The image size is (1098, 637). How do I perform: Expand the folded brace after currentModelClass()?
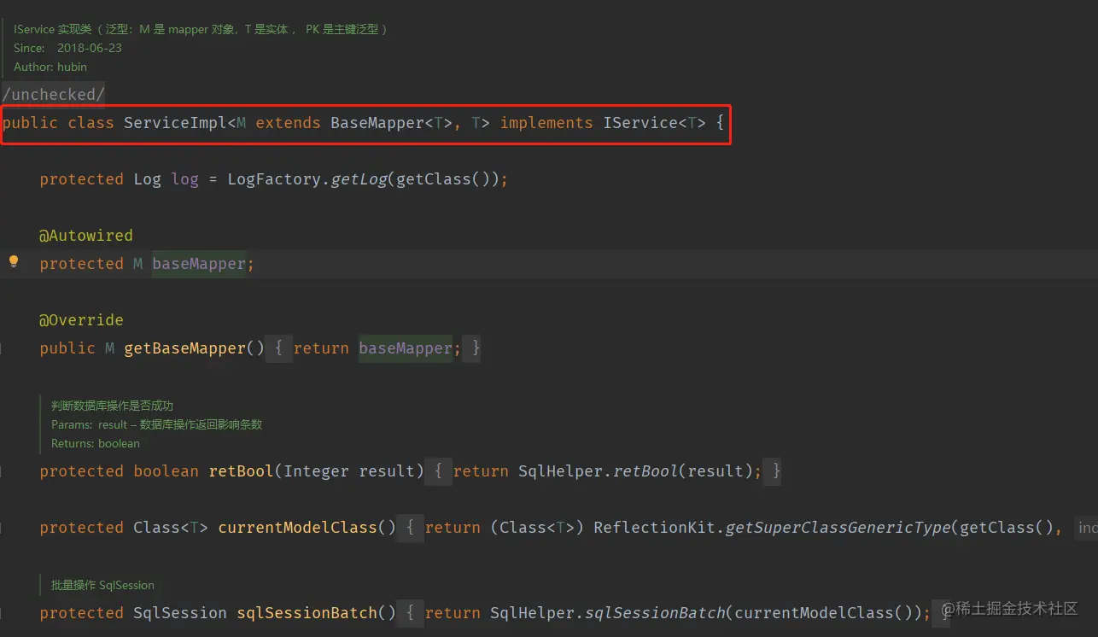[x=410, y=528]
